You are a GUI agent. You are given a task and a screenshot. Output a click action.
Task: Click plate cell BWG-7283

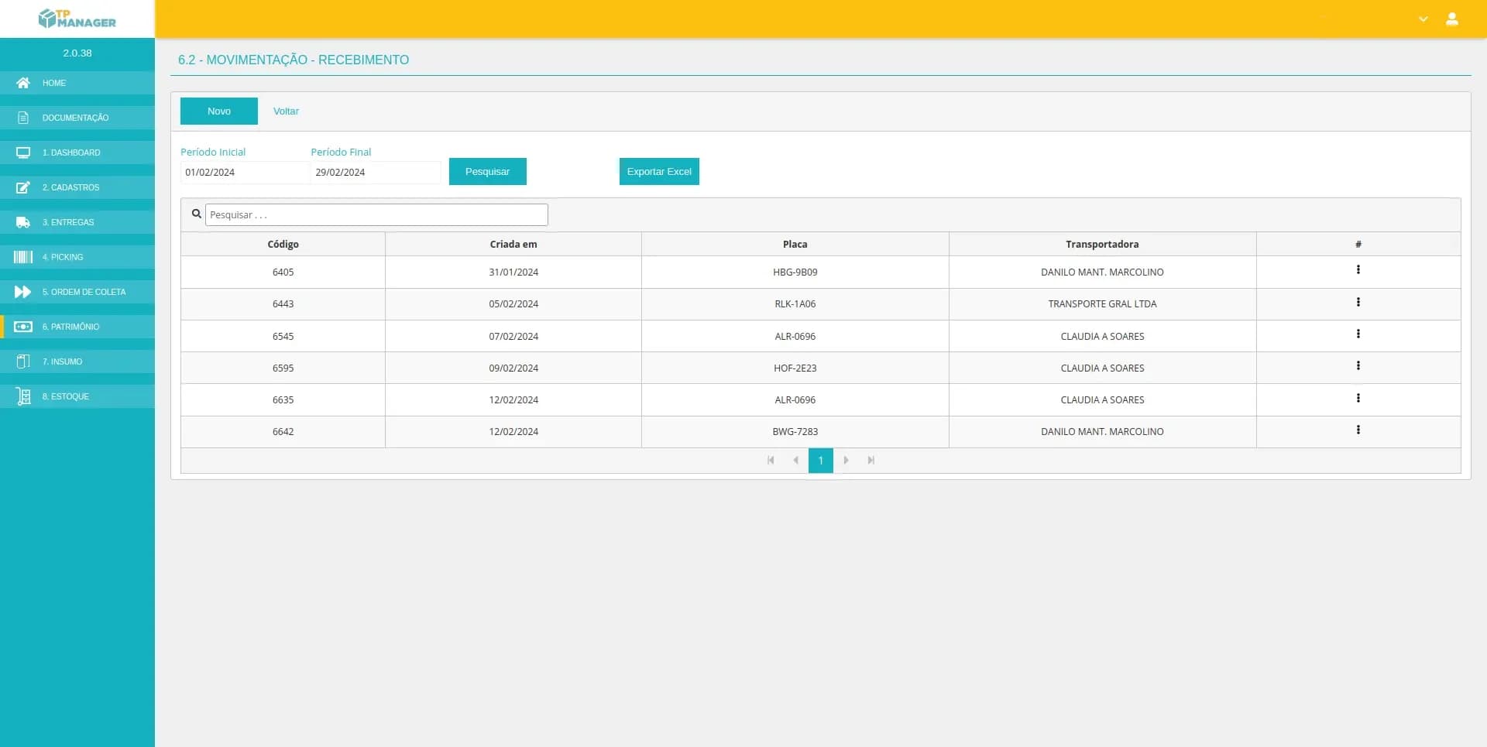pos(795,432)
